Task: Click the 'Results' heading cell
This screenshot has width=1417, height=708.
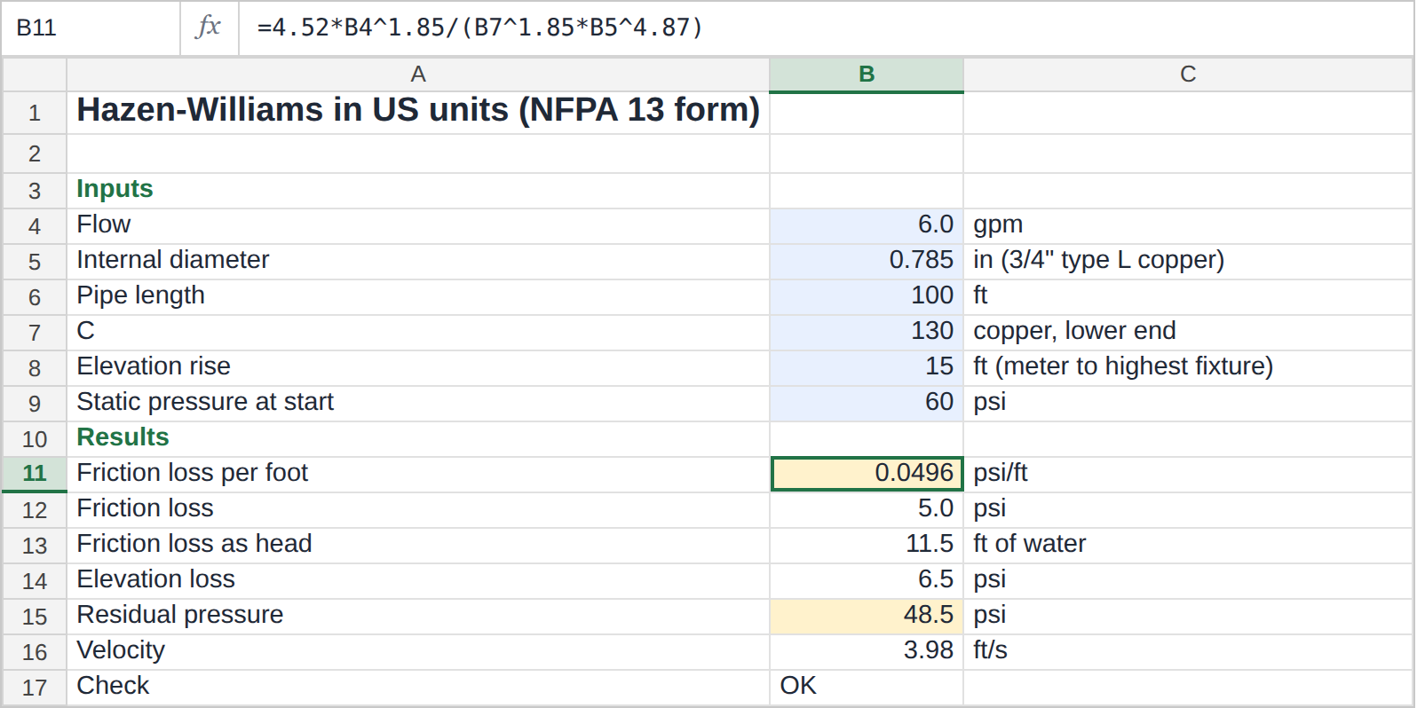Action: (x=418, y=439)
